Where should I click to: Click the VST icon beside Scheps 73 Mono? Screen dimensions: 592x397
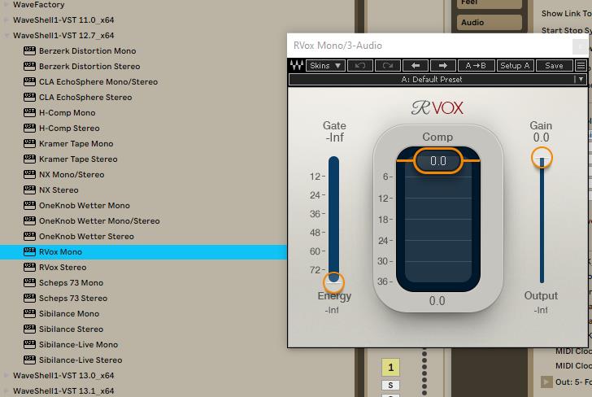click(29, 283)
